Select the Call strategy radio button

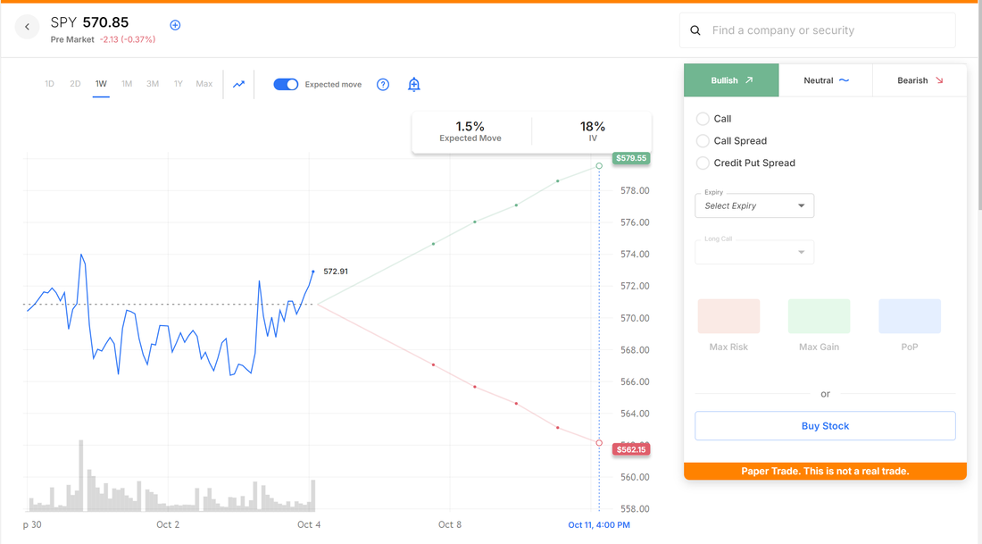[703, 119]
